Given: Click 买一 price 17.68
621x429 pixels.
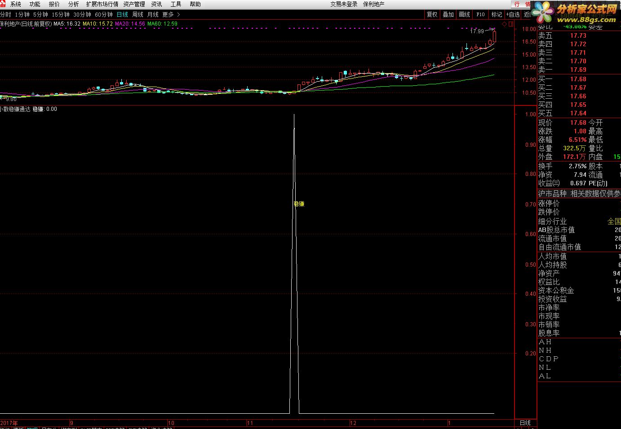Looking at the screenshot, I should pyautogui.click(x=578, y=79).
